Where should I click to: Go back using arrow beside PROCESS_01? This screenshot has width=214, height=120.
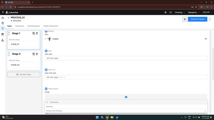(8, 18)
